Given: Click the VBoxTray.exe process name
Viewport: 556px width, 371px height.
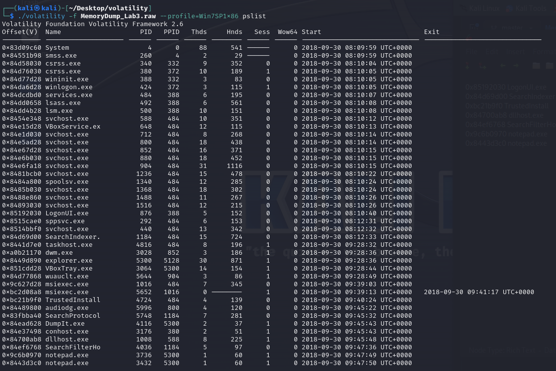Looking at the screenshot, I should pos(69,268).
